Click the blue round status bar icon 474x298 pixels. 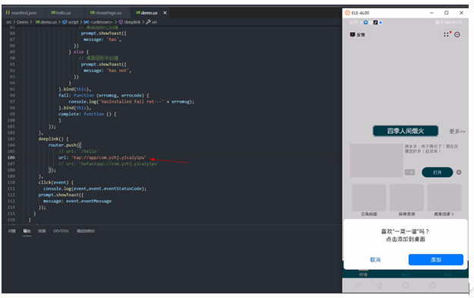[381, 22]
